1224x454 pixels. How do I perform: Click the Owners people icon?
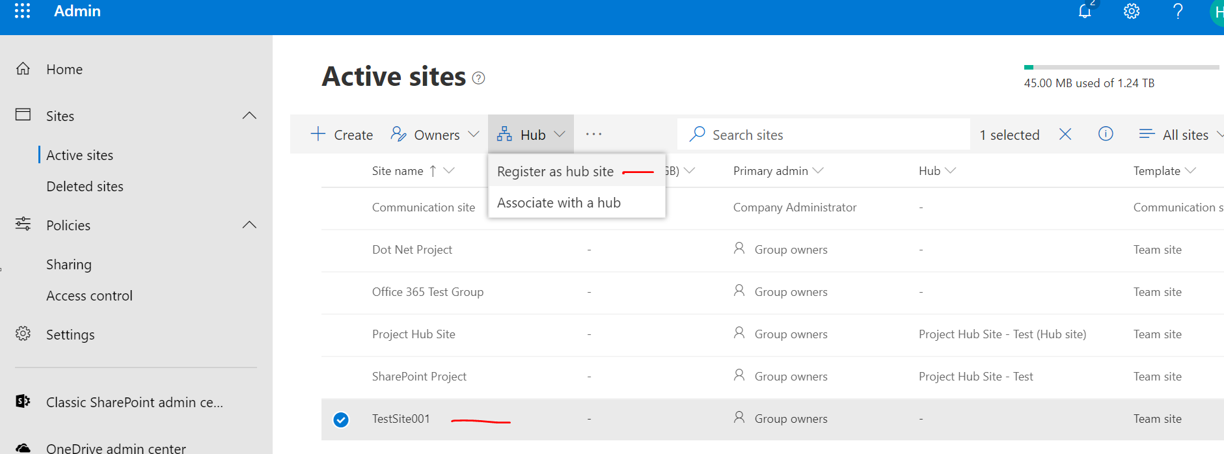click(398, 134)
